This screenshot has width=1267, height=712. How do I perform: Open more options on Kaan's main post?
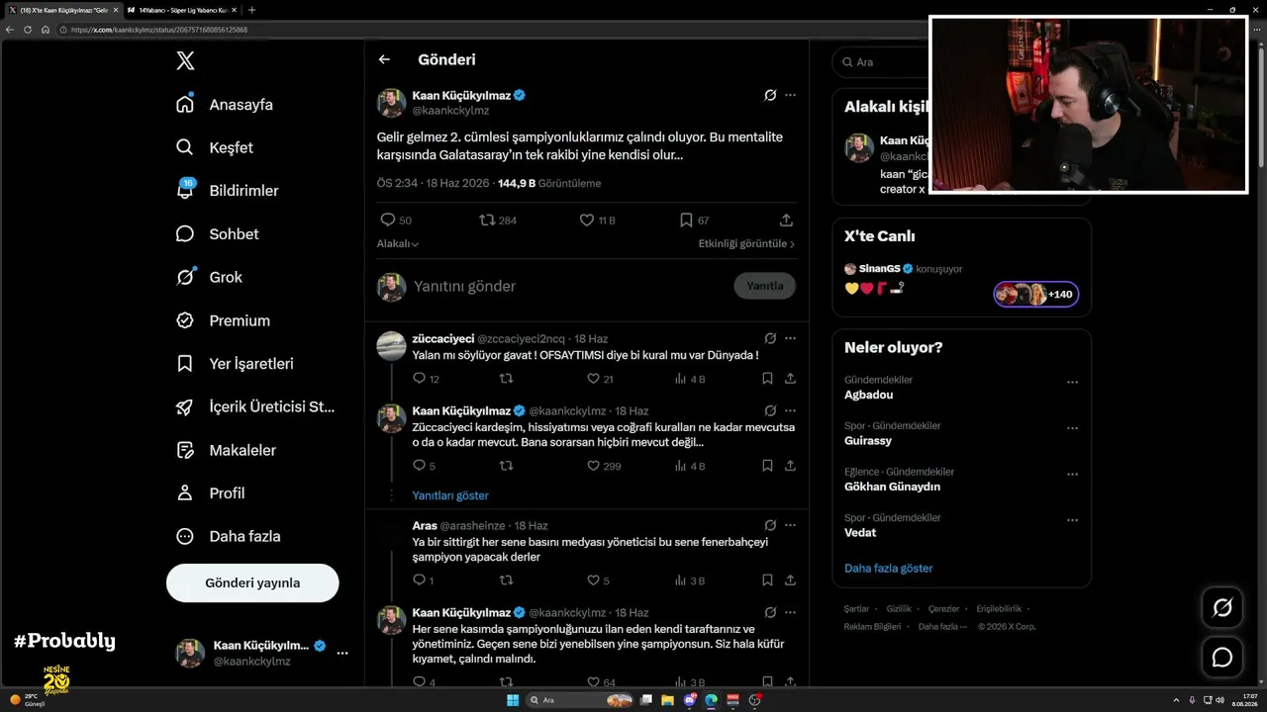coord(790,95)
